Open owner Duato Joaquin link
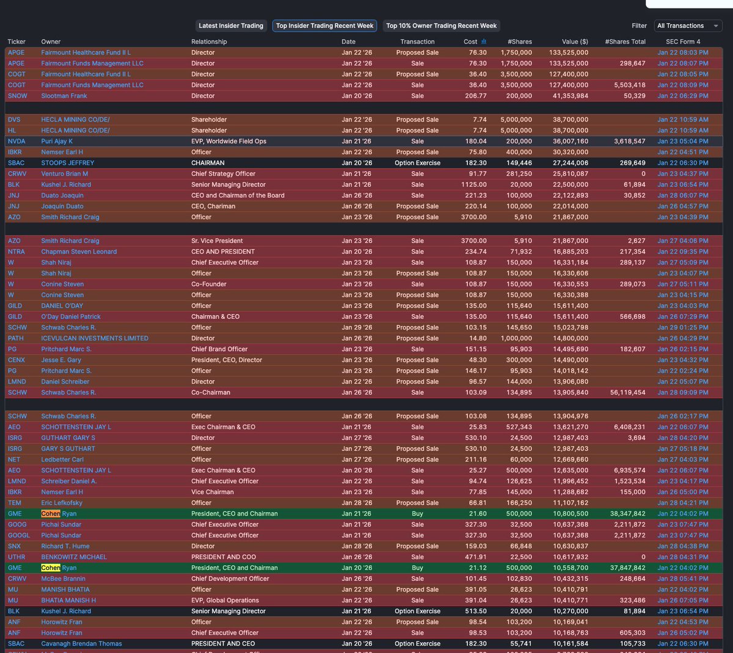Screen dimensions: 733x653 coord(62,195)
